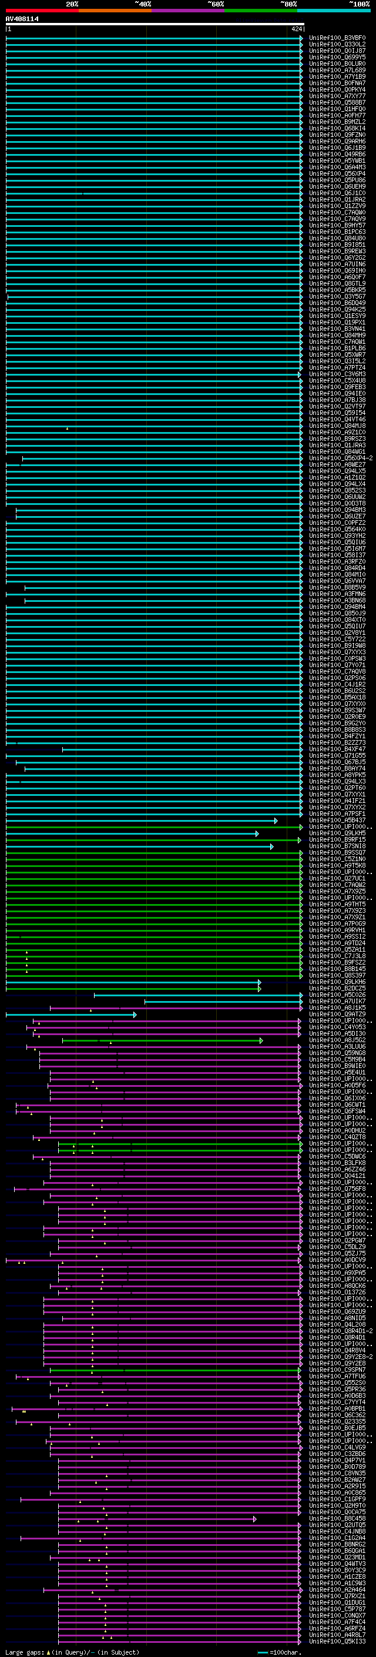Select label UniRef100_Q27UC1
Viewport: 376px width, 1657px height.
tap(337, 878)
